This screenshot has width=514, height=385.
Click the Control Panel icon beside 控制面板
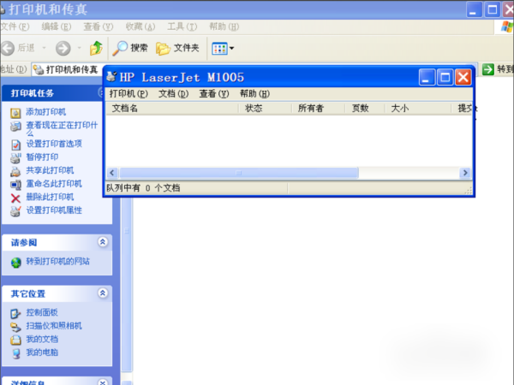click(15, 313)
